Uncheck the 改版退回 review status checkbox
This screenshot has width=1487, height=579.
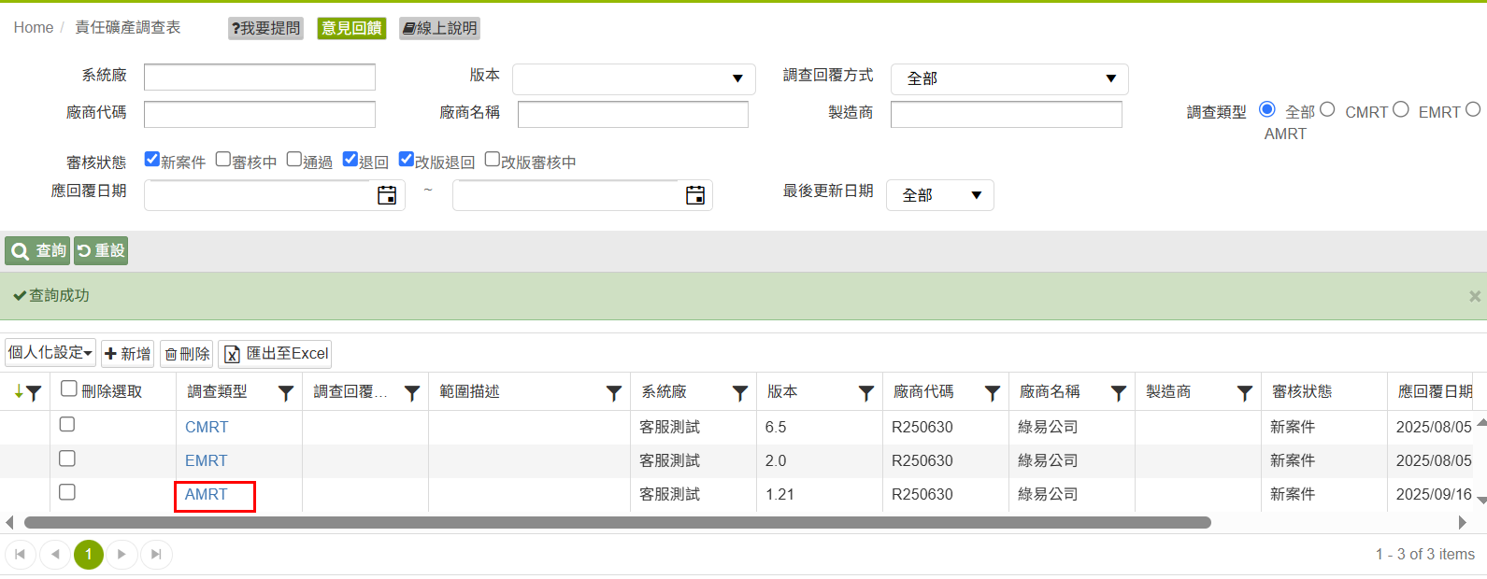(x=407, y=159)
